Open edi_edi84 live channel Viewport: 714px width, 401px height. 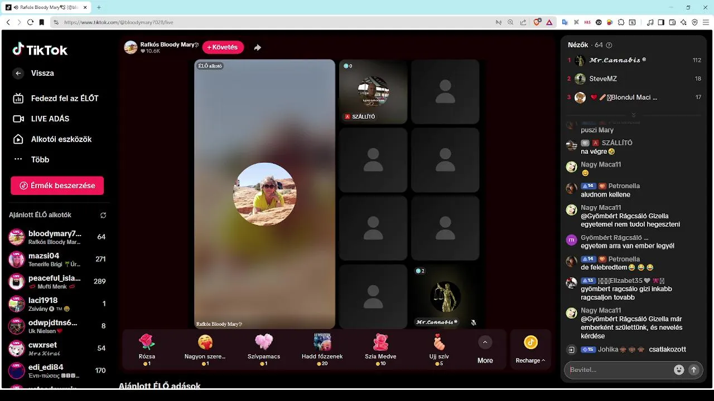point(57,370)
